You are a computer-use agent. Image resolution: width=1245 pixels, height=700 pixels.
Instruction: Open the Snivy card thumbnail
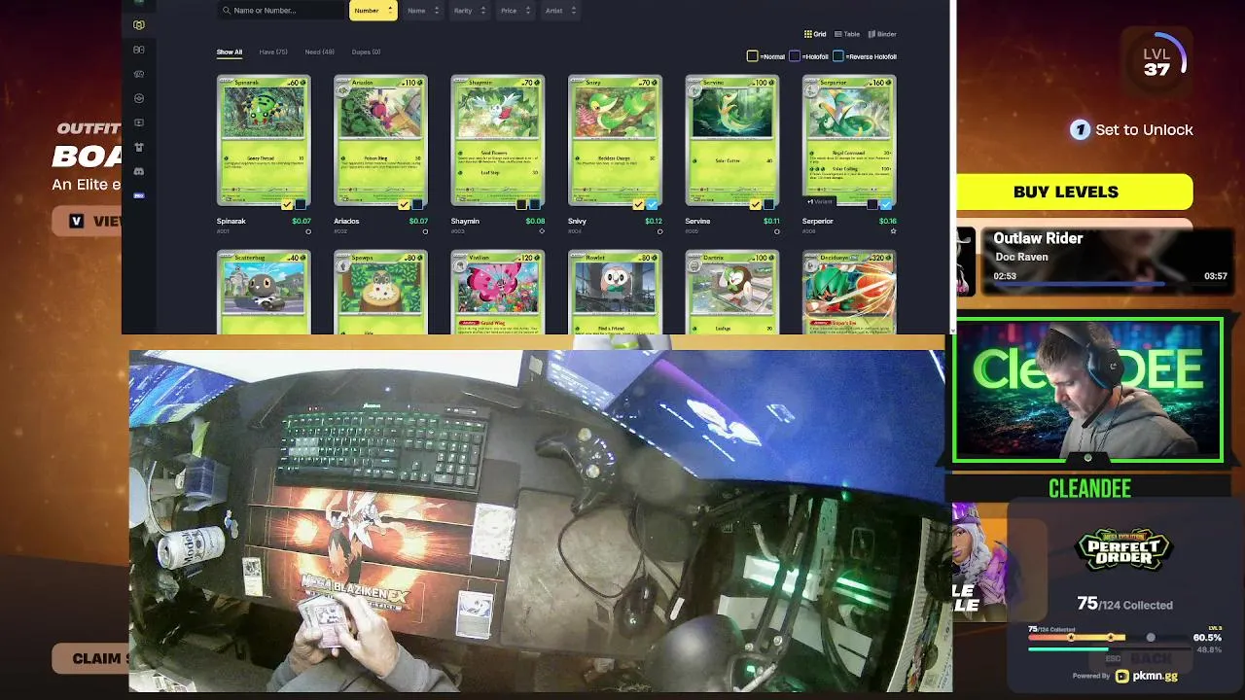pos(615,141)
